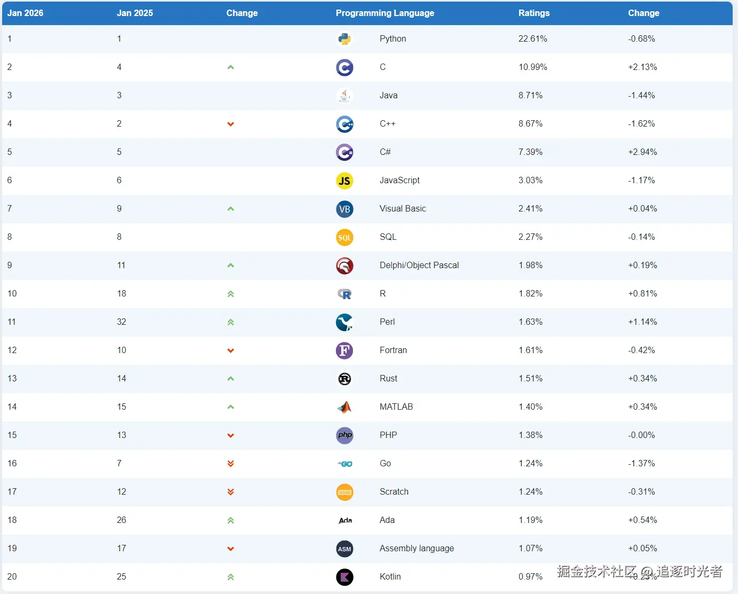The width and height of the screenshot is (738, 594).
Task: Click the Perl logo icon
Action: [344, 322]
